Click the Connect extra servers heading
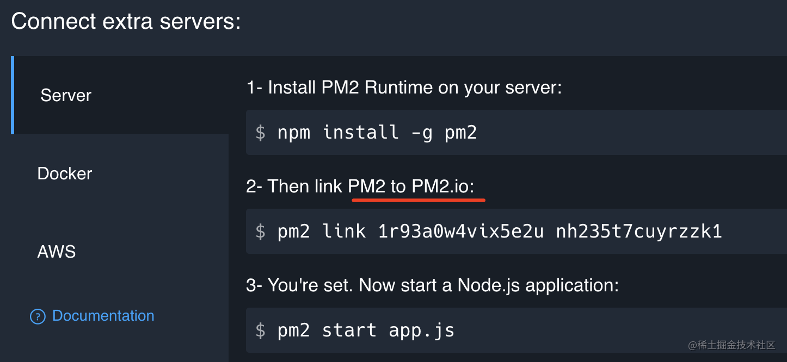This screenshot has height=362, width=787. coord(124,21)
